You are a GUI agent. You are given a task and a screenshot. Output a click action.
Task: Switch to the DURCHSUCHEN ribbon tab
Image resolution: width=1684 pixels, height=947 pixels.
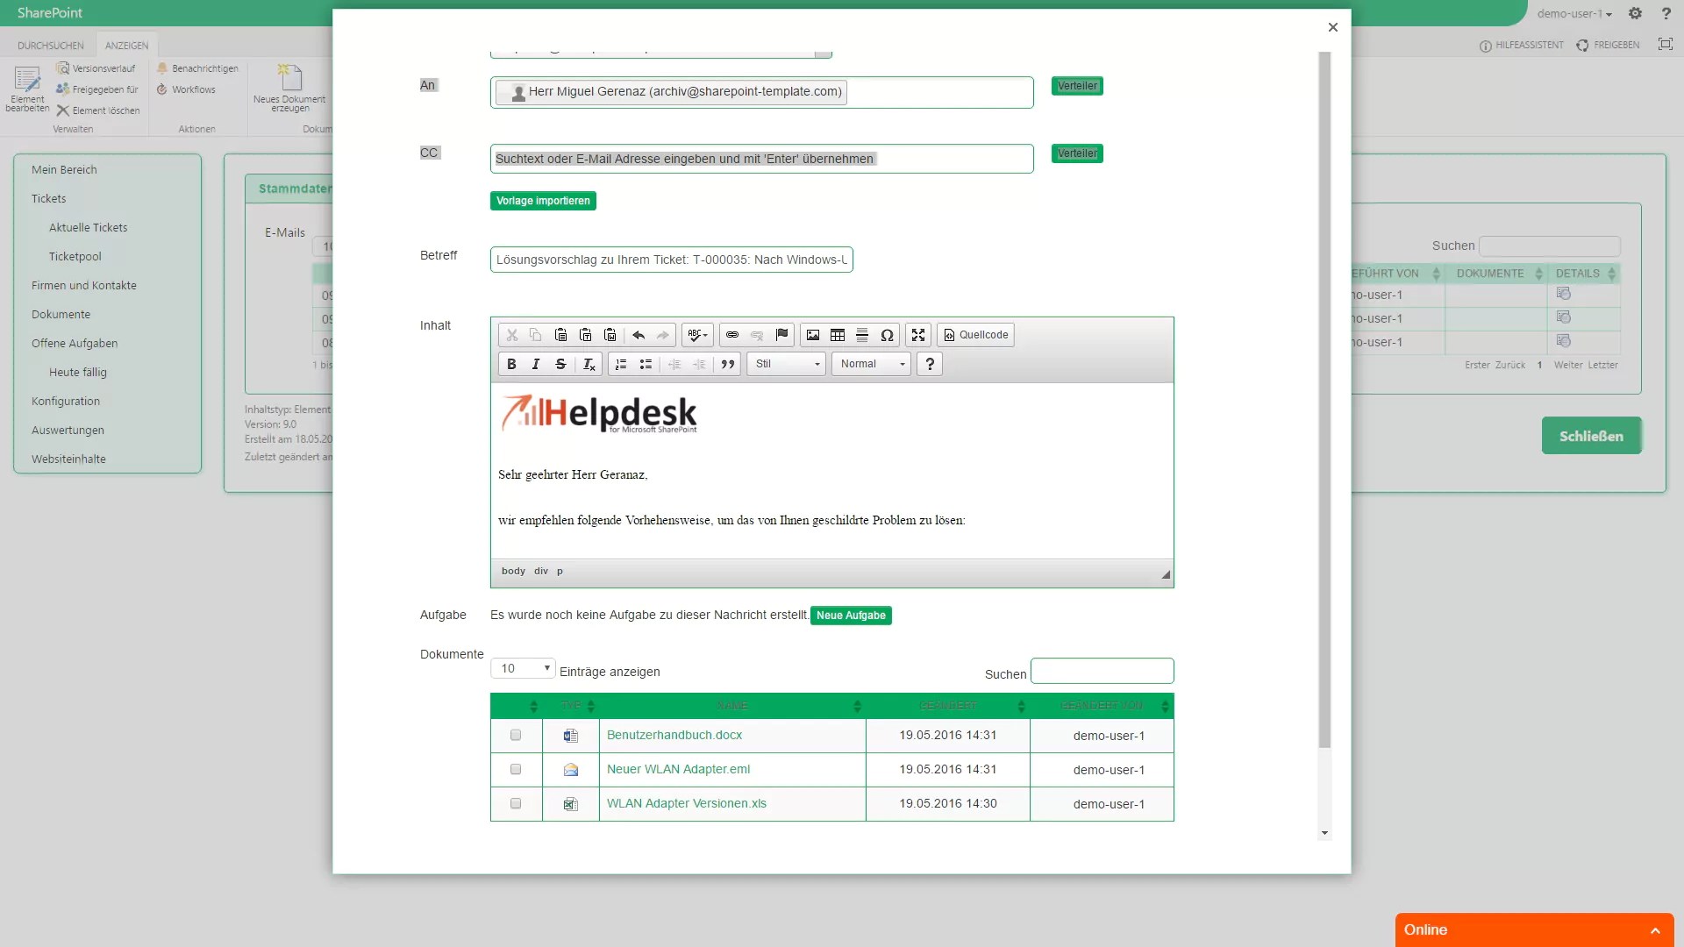pos(51,46)
